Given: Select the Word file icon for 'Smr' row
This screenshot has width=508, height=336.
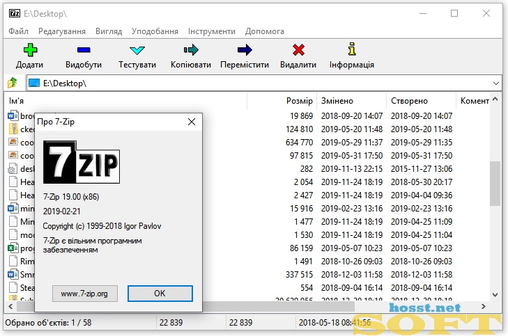Looking at the screenshot, I should [x=13, y=275].
